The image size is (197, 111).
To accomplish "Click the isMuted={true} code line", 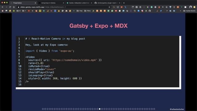I will click(x=39, y=66).
